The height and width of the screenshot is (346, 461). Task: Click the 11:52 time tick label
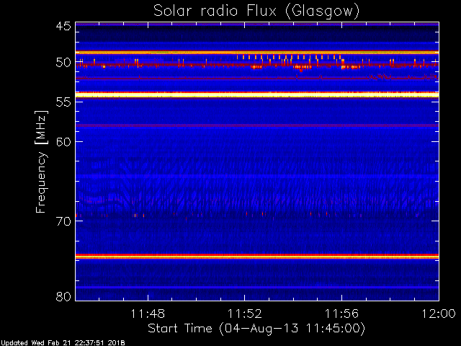point(245,314)
